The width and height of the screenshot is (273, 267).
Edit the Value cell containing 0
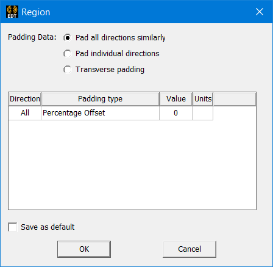pos(175,113)
